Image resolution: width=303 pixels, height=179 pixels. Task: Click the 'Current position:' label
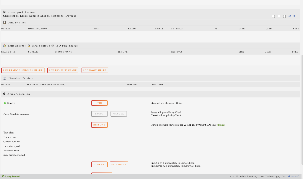pos(12,141)
